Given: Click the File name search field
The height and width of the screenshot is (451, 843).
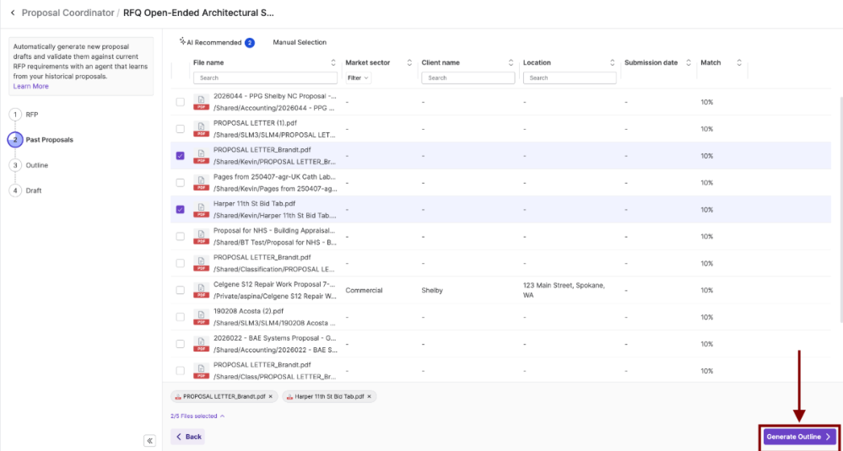Looking at the screenshot, I should tap(265, 78).
